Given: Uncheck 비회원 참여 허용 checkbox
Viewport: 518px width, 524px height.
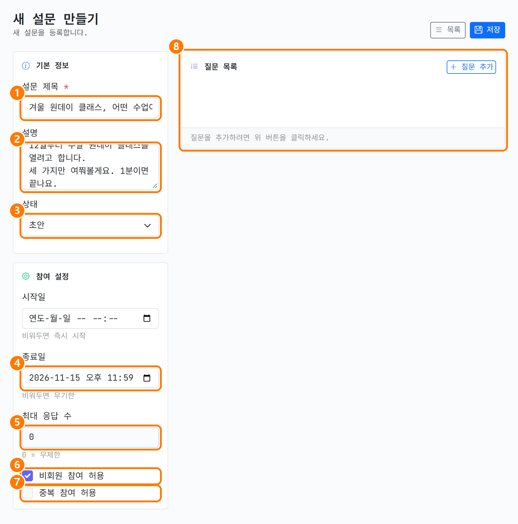Looking at the screenshot, I should (x=28, y=476).
